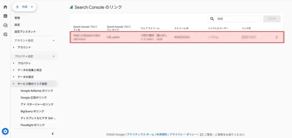Open the 作成 dropdown button
The width and height of the screenshot is (292, 138).
24,7
